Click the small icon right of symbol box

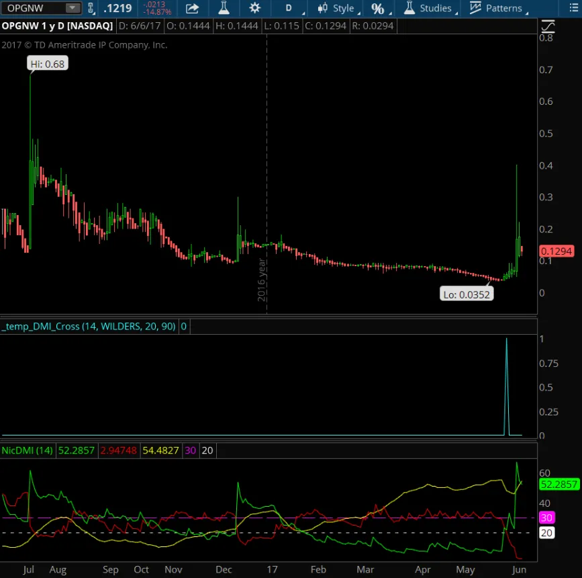[x=91, y=8]
